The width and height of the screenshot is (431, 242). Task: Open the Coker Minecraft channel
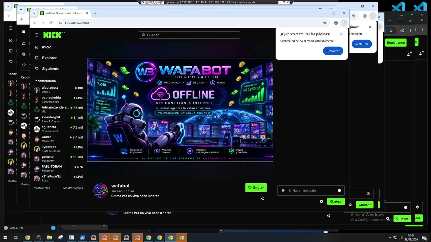tap(58, 139)
